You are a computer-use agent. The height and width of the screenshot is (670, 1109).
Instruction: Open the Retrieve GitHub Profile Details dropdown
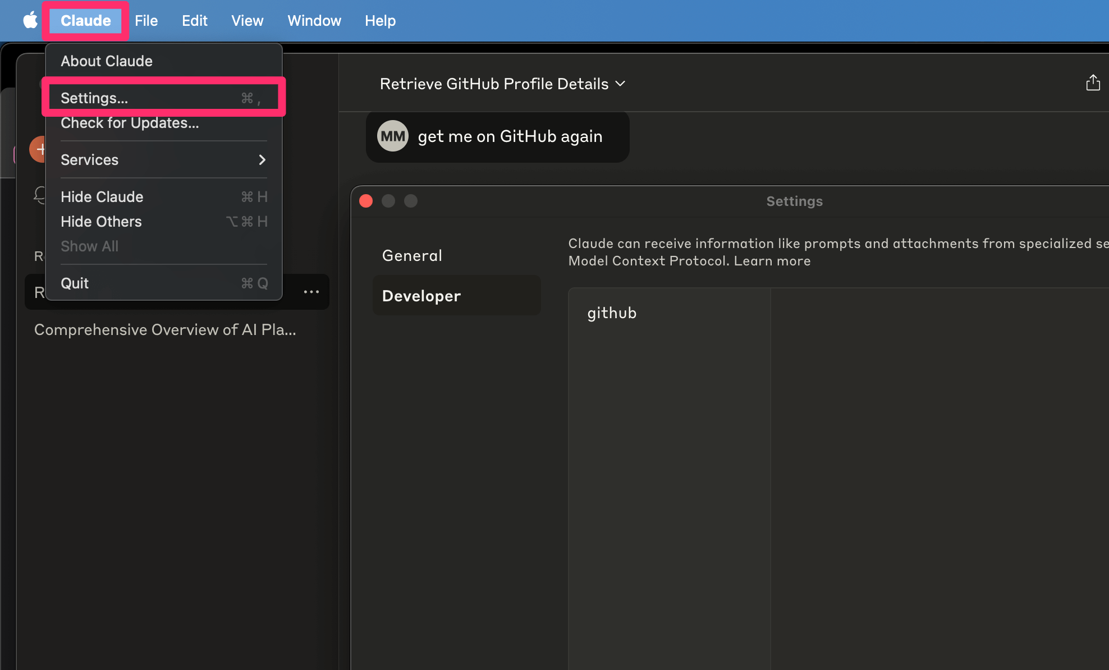pos(502,84)
